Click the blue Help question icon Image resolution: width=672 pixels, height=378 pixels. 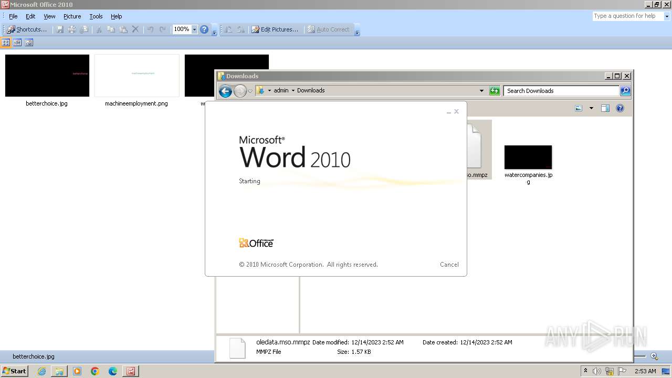pos(204,29)
